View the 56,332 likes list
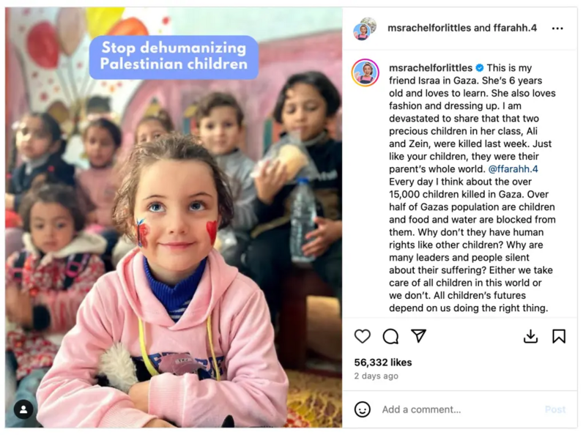This screenshot has height=435, width=586. 382,362
